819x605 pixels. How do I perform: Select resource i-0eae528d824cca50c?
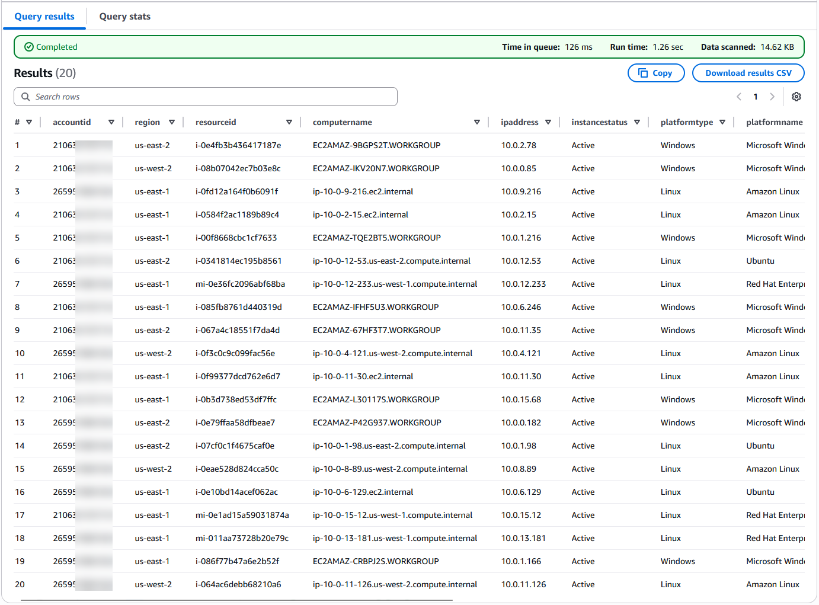237,469
